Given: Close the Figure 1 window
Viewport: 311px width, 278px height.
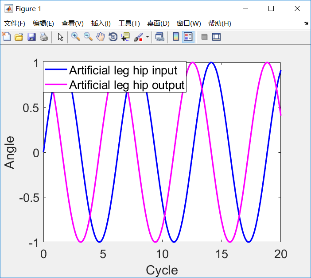Looking at the screenshot, I should click(297, 8).
